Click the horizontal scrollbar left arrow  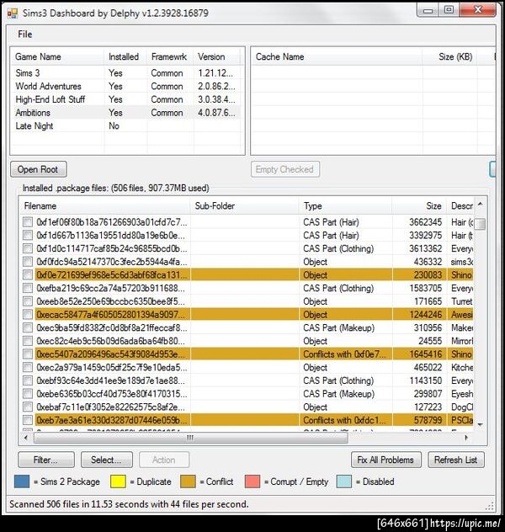(x=26, y=438)
